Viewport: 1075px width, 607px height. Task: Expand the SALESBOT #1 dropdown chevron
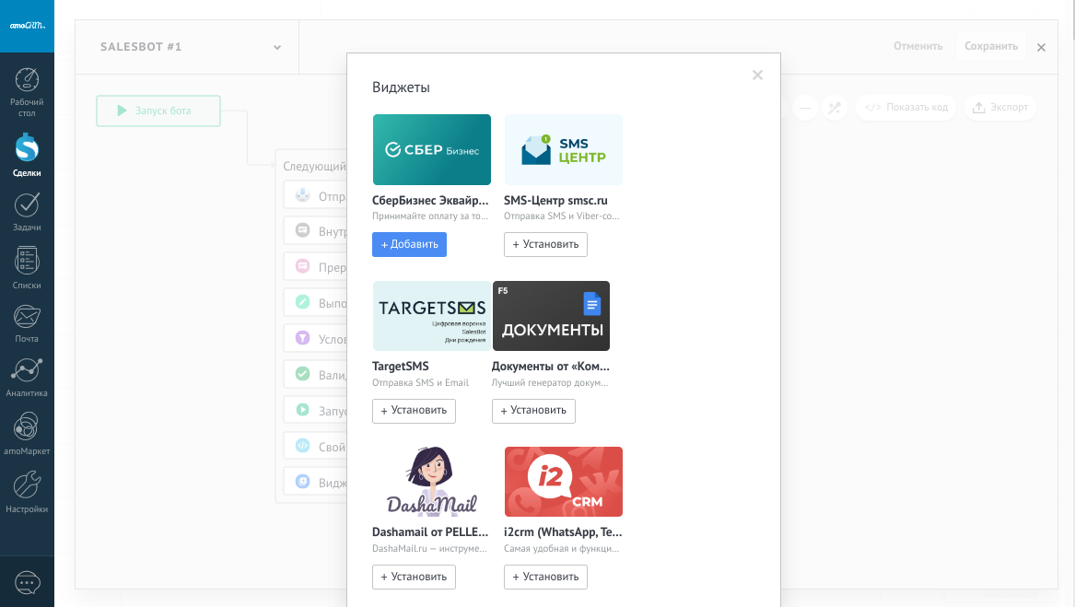point(277,47)
